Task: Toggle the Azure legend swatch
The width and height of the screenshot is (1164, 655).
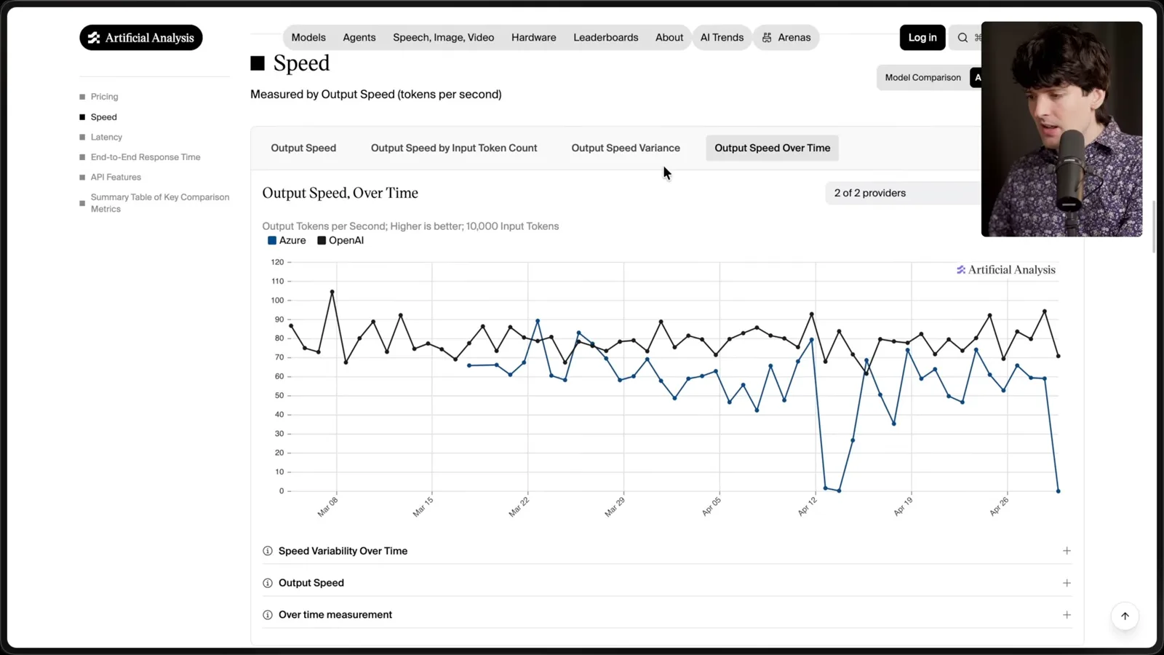Action: 272,241
